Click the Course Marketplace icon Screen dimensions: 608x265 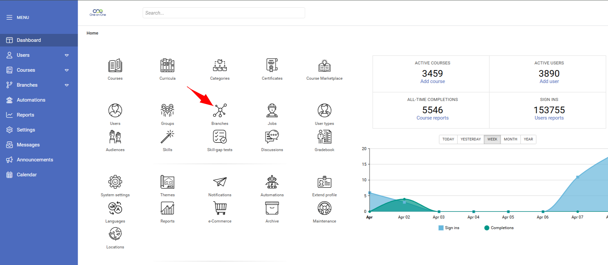(324, 65)
